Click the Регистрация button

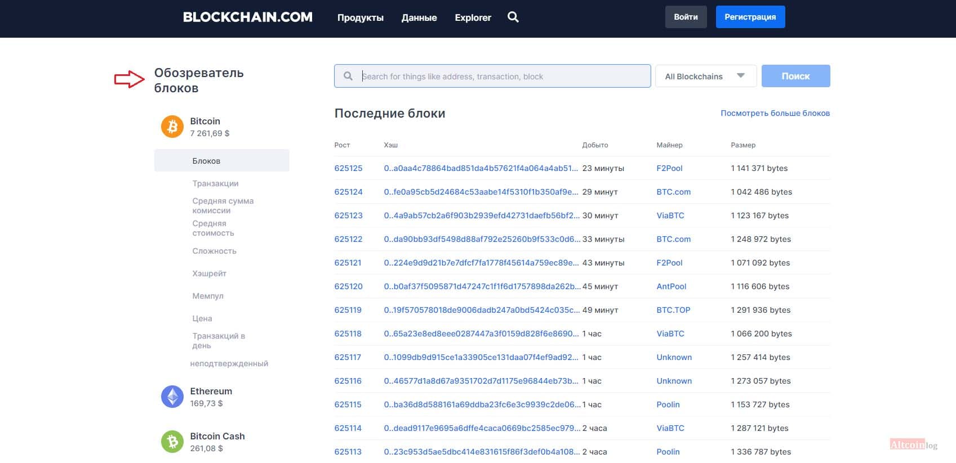coord(750,17)
